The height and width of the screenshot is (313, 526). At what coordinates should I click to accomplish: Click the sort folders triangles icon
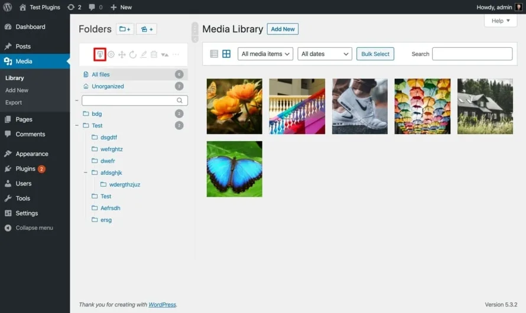coord(165,54)
